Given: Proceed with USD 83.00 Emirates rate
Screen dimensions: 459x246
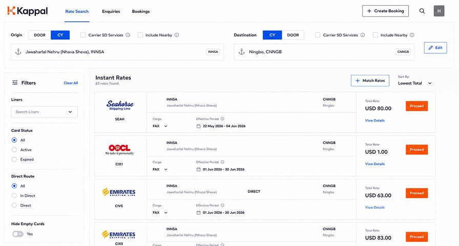Looking at the screenshot, I should click(416, 237).
